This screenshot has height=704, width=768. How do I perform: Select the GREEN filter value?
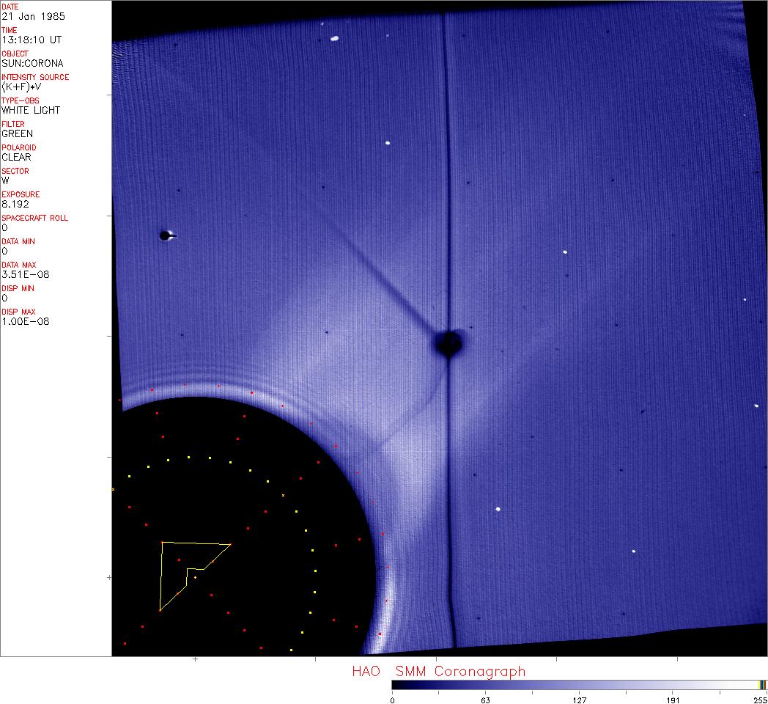17,133
